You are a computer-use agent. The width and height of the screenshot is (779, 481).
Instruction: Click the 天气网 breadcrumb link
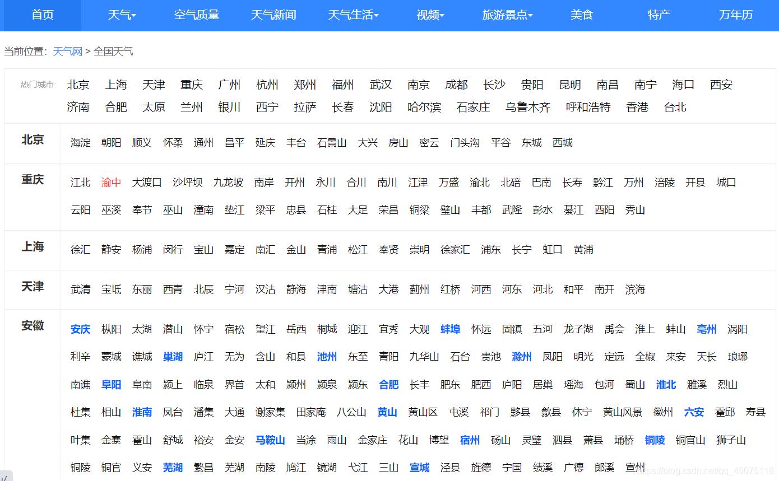[67, 51]
